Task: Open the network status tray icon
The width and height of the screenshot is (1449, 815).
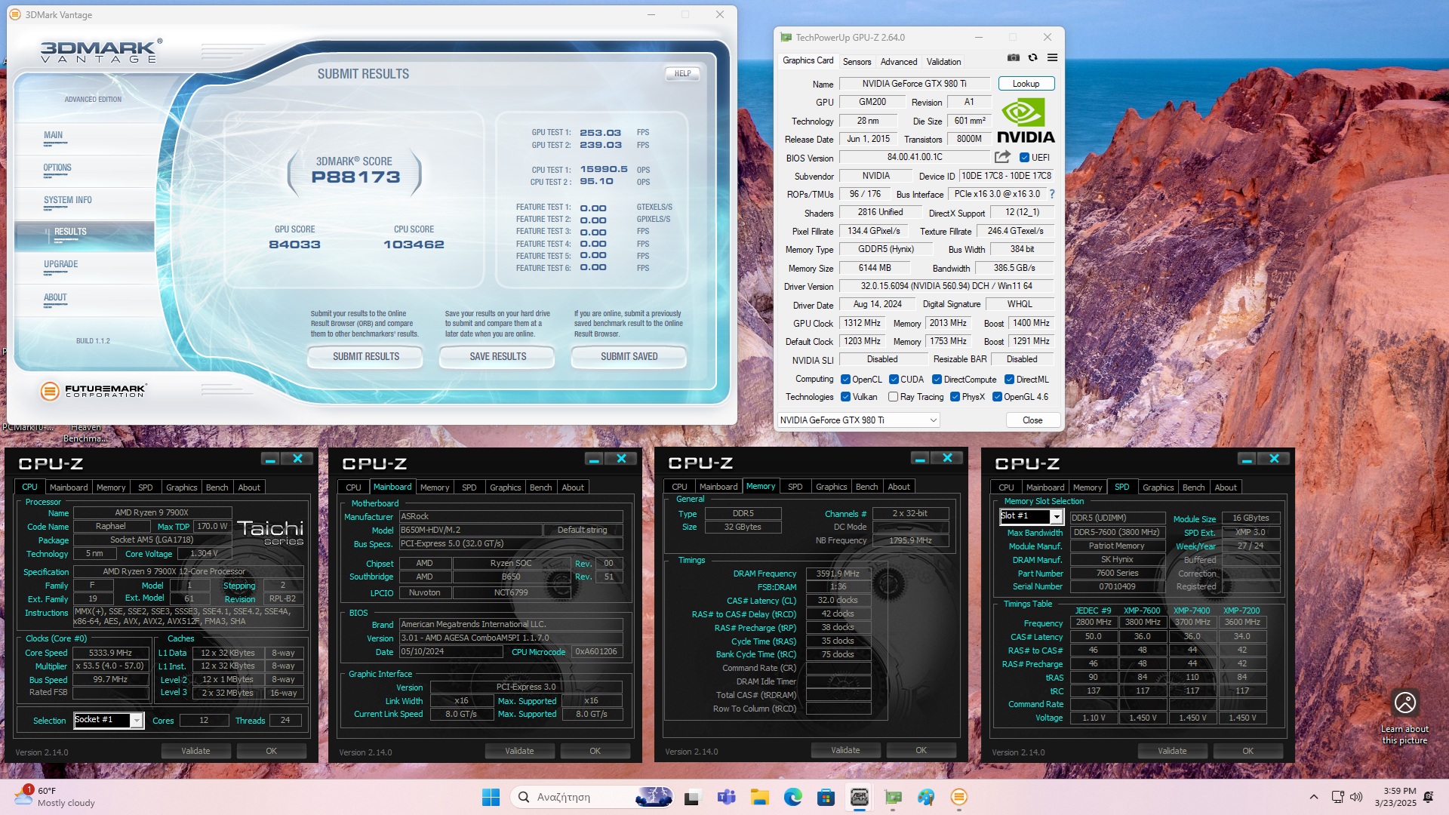Action: 1337,797
